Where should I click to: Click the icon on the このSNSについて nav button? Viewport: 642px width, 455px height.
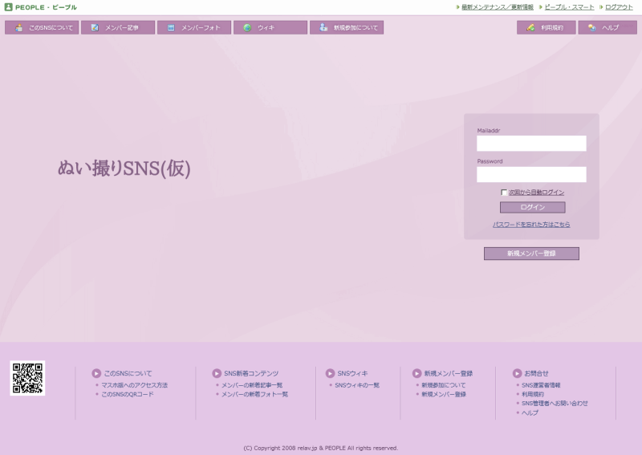[x=18, y=27]
